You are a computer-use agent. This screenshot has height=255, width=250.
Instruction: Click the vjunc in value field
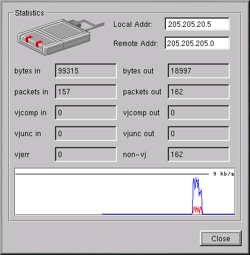(x=86, y=133)
